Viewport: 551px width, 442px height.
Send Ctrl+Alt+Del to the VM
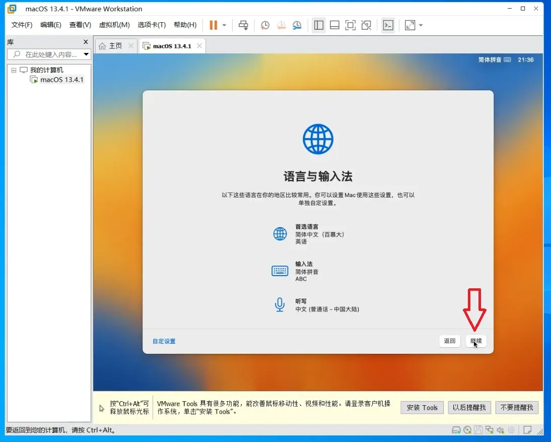coord(243,25)
